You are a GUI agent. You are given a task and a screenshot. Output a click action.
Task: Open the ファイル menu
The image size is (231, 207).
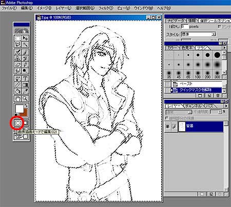(x=9, y=8)
